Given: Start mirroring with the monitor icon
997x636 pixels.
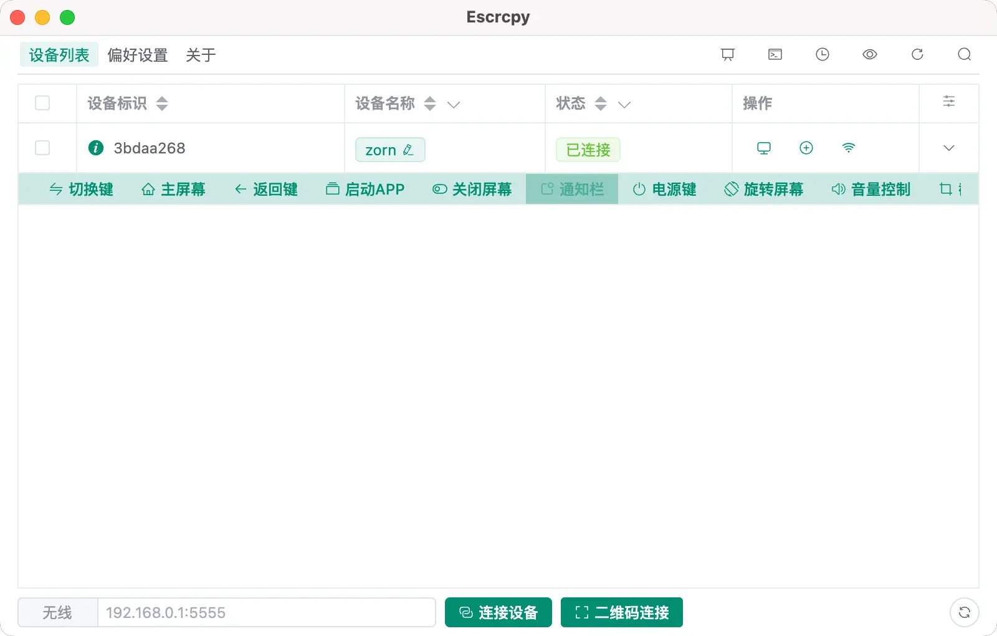Looking at the screenshot, I should pos(764,148).
